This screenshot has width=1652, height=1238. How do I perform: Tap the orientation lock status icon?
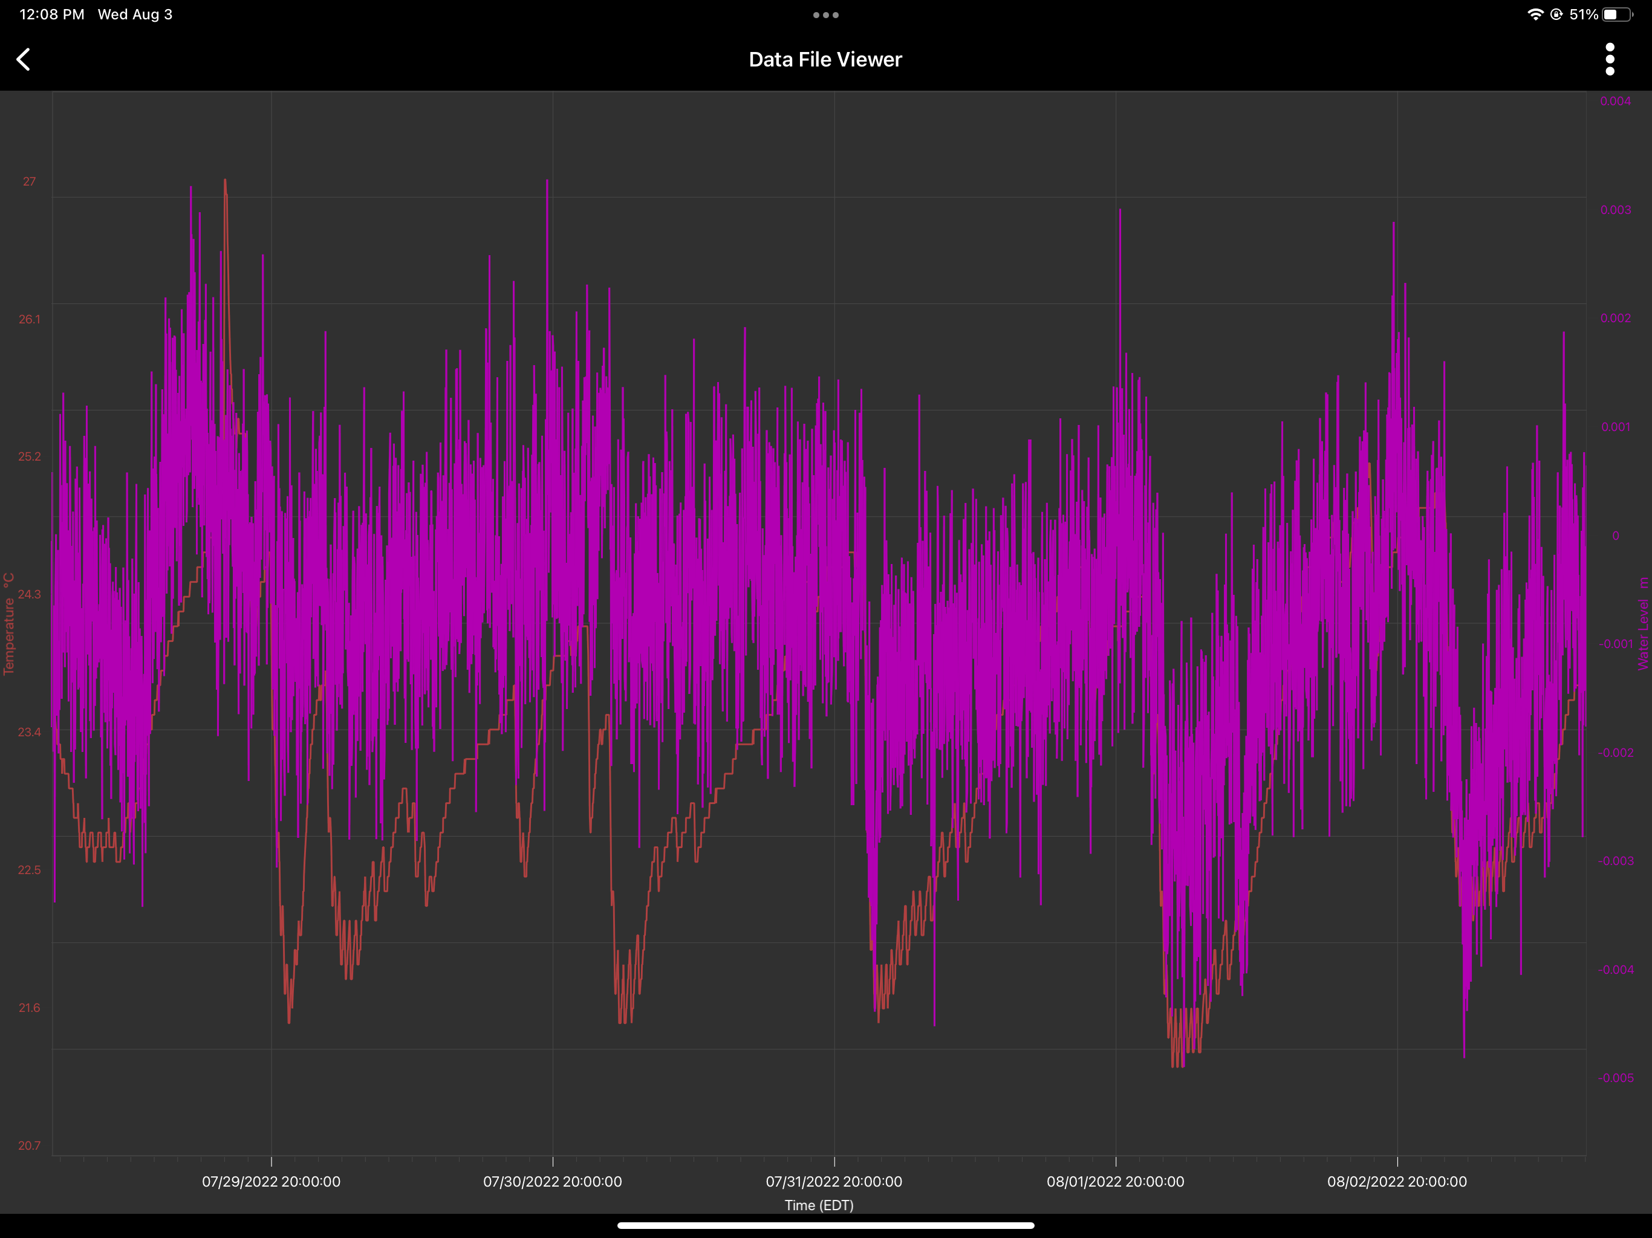pyautogui.click(x=1556, y=14)
